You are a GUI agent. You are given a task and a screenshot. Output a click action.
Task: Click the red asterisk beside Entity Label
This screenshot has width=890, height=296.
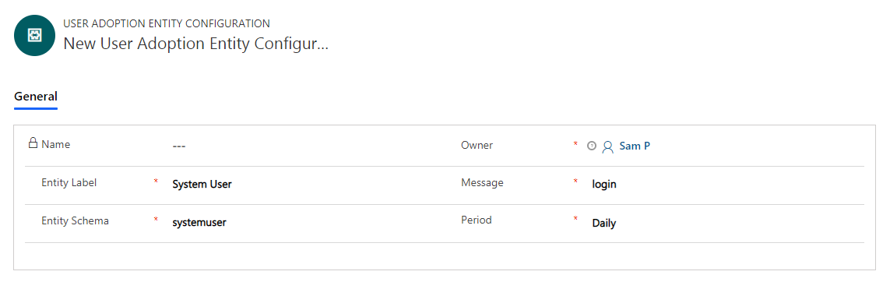[156, 181]
